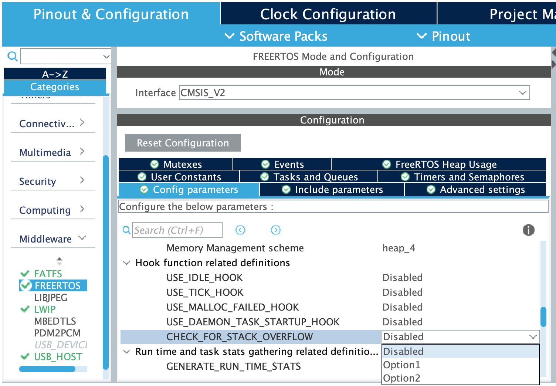Image resolution: width=556 pixels, height=386 pixels.
Task: Open the FreeRTOS Heap Usage tab
Action: pos(439,164)
